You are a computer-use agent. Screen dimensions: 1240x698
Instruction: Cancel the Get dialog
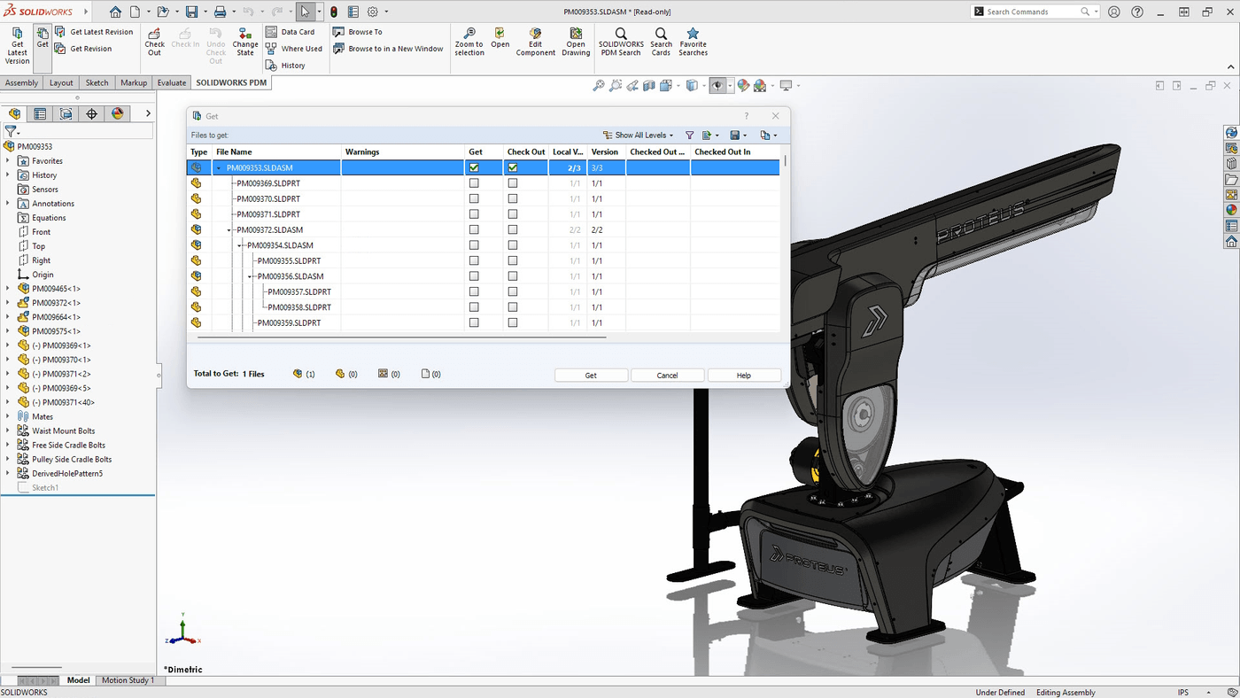tap(667, 375)
